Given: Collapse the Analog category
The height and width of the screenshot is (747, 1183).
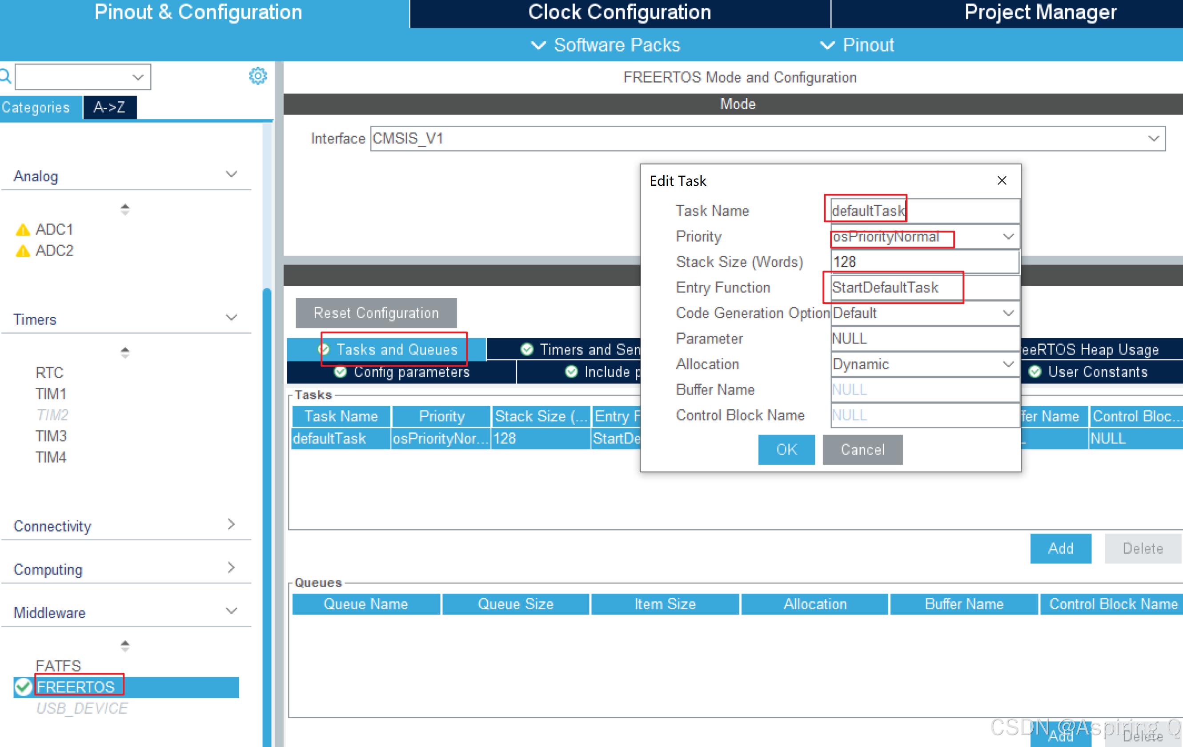Looking at the screenshot, I should pyautogui.click(x=231, y=175).
